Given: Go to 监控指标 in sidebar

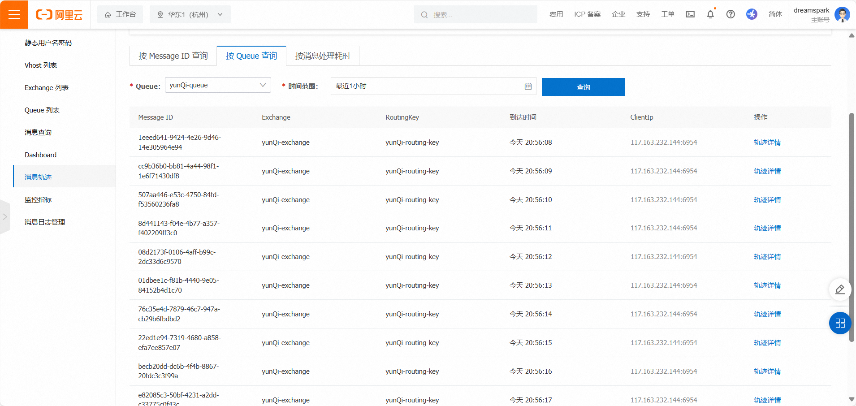Looking at the screenshot, I should (x=38, y=199).
